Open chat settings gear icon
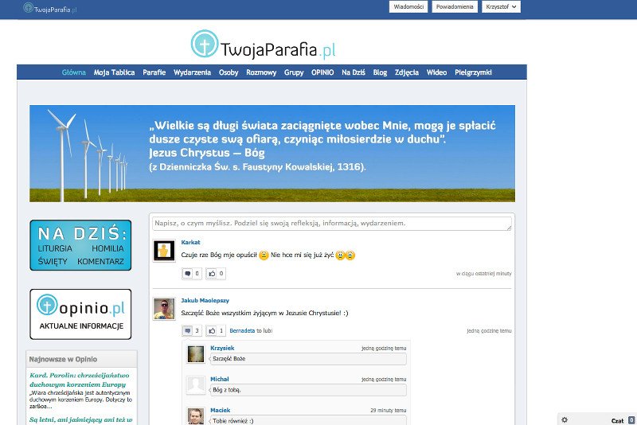Screen dimensions: 637x425 click(x=565, y=419)
